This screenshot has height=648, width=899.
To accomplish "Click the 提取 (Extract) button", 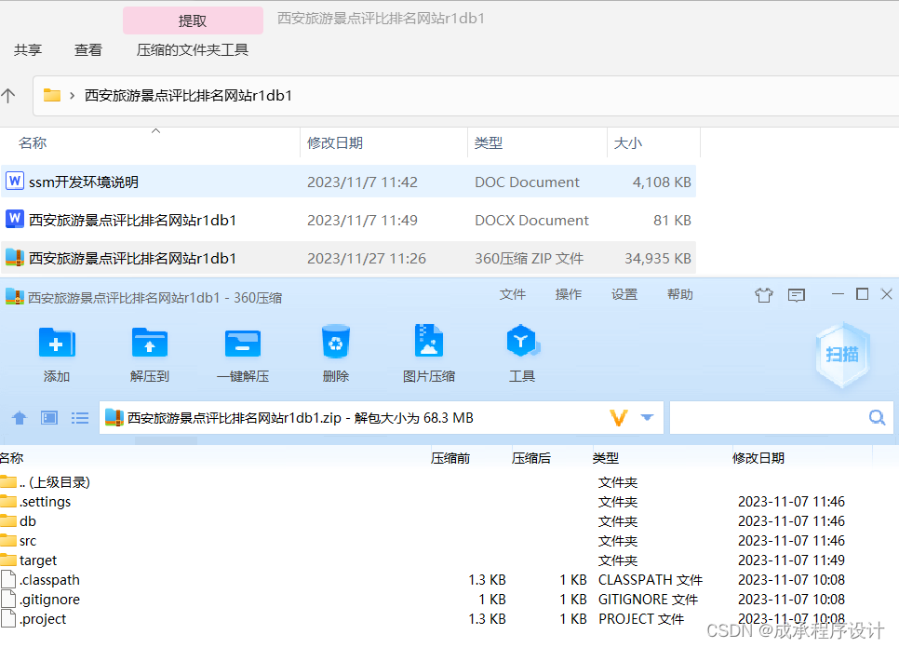I will click(193, 20).
